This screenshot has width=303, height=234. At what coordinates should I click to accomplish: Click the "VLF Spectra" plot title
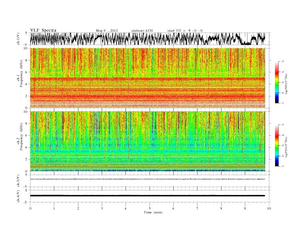click(43, 30)
